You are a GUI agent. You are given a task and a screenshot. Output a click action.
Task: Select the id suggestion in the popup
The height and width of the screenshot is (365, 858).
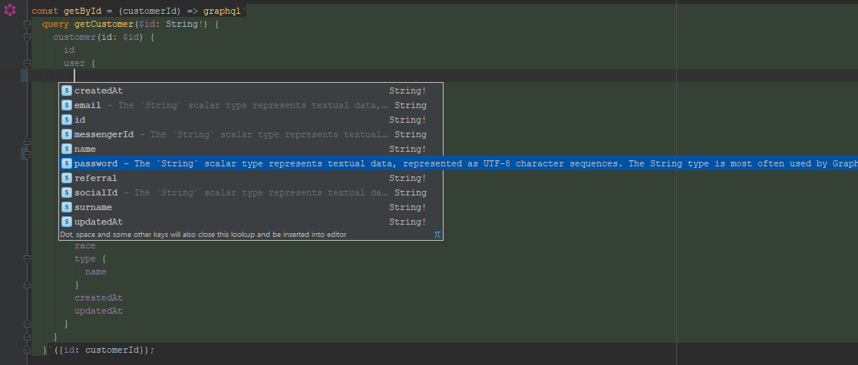(80, 120)
